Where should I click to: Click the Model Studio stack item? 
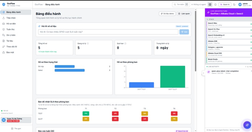(x=229, y=60)
